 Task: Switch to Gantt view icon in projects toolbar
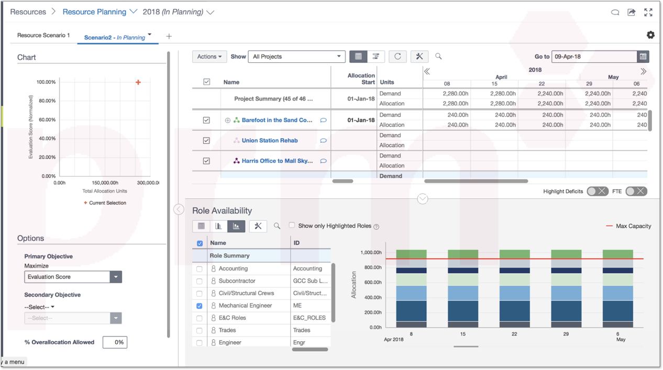376,57
